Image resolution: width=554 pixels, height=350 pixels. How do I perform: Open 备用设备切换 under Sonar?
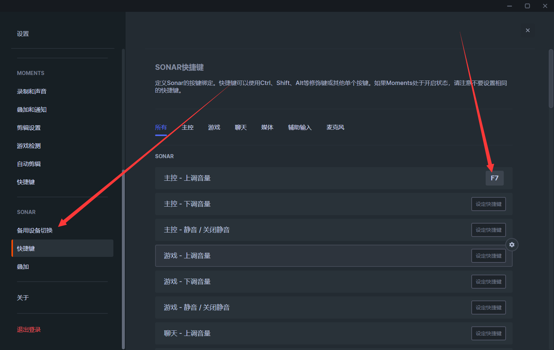(35, 230)
